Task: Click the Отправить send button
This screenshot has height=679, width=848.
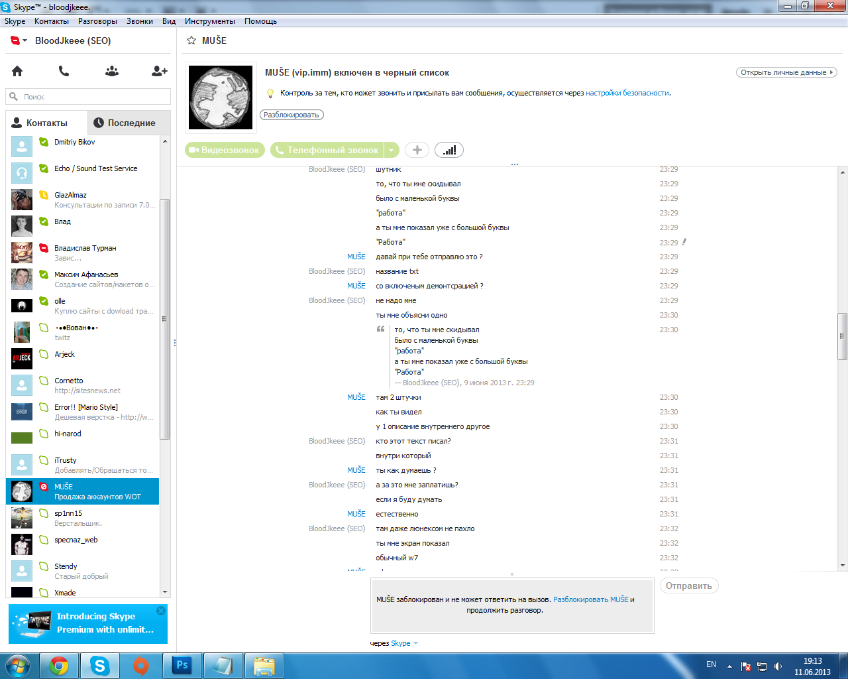Action: [689, 586]
